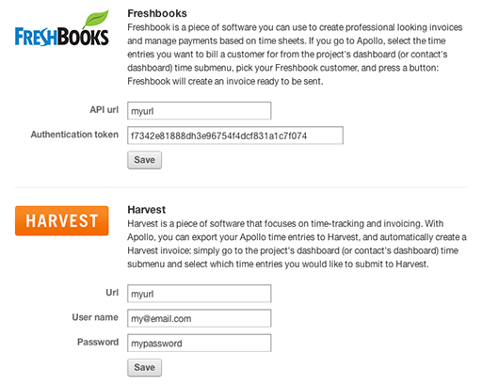Viewport: 482px width, 385px height.
Task: Focus the Freshbooks API url field
Action: [200, 111]
